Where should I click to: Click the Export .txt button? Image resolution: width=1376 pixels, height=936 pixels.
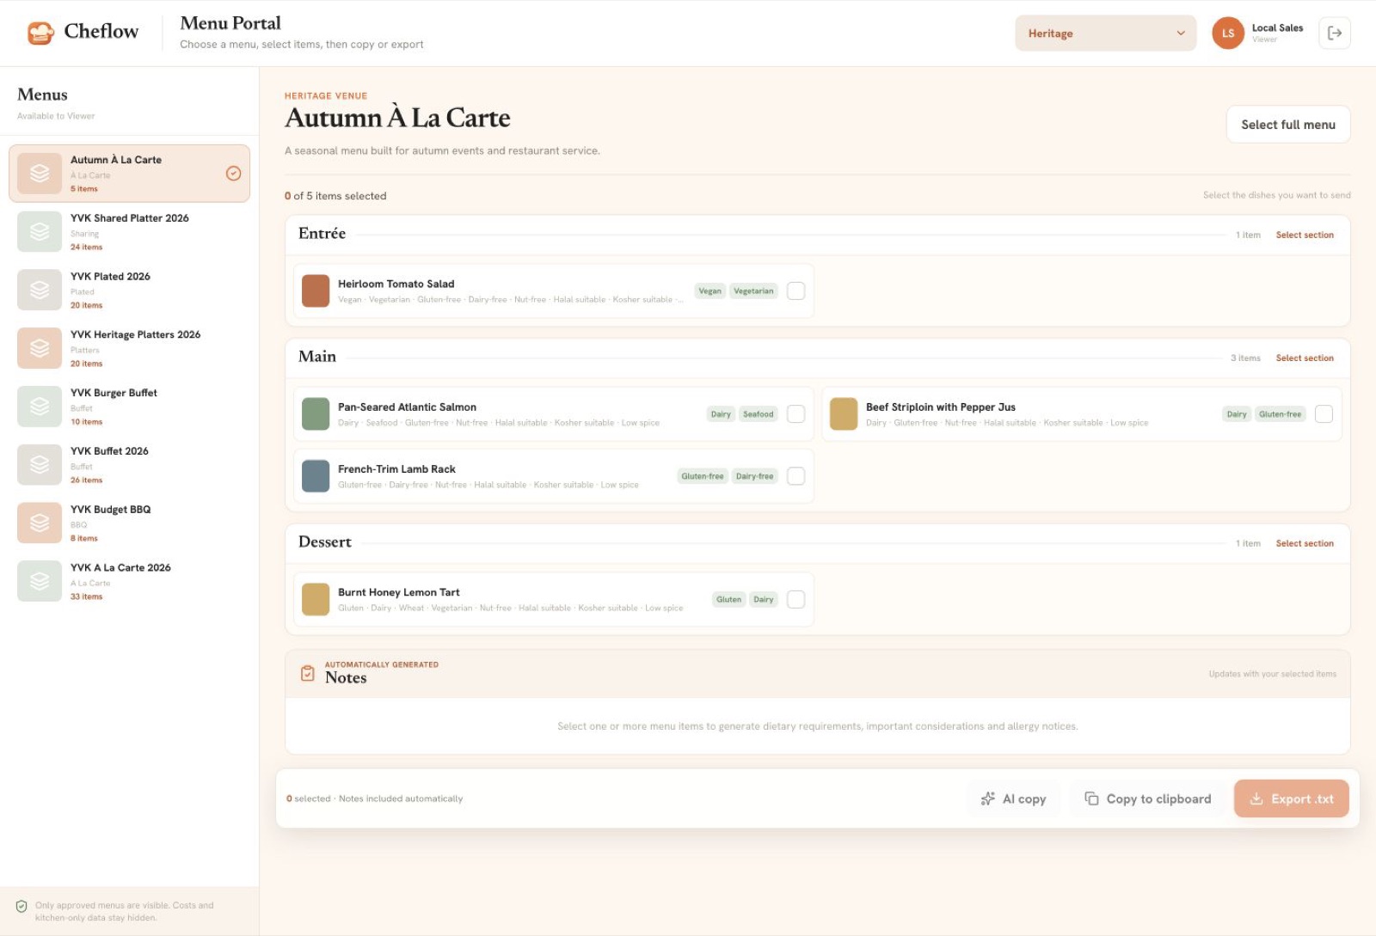click(x=1292, y=799)
